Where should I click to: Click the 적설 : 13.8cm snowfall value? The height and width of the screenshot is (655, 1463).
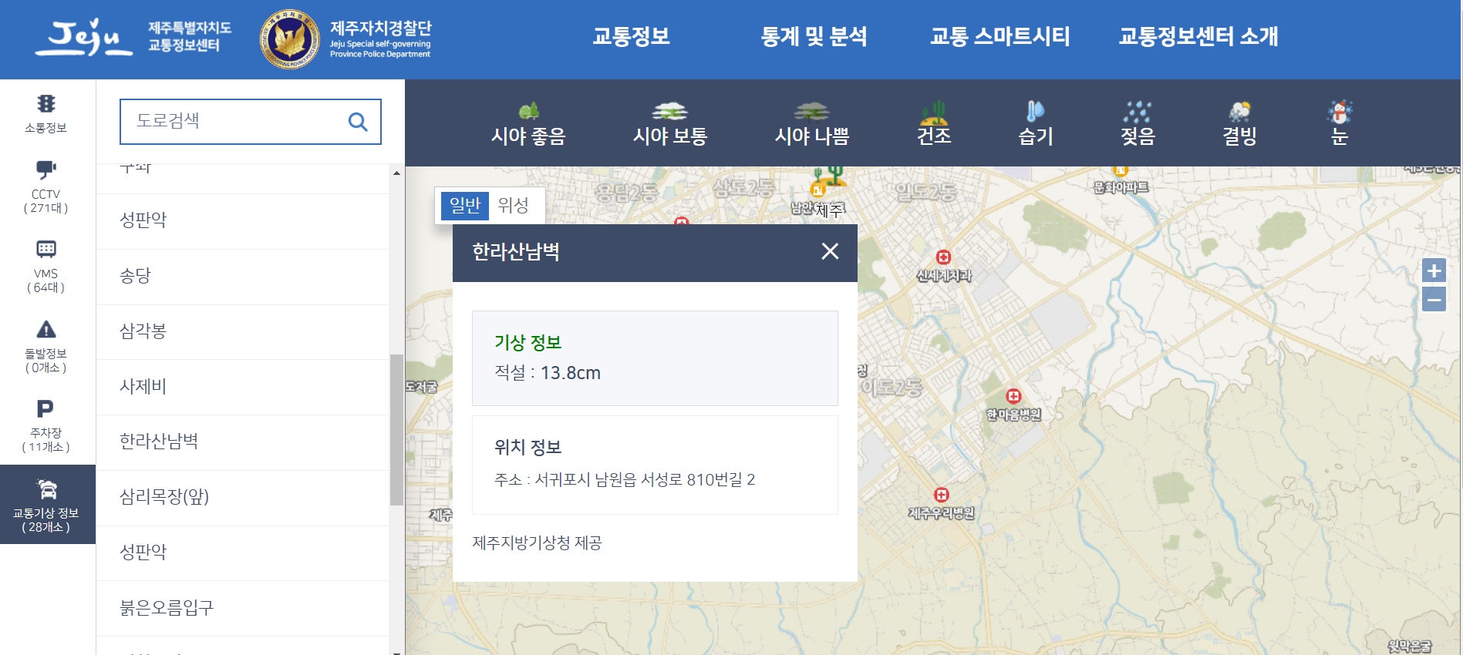(548, 373)
